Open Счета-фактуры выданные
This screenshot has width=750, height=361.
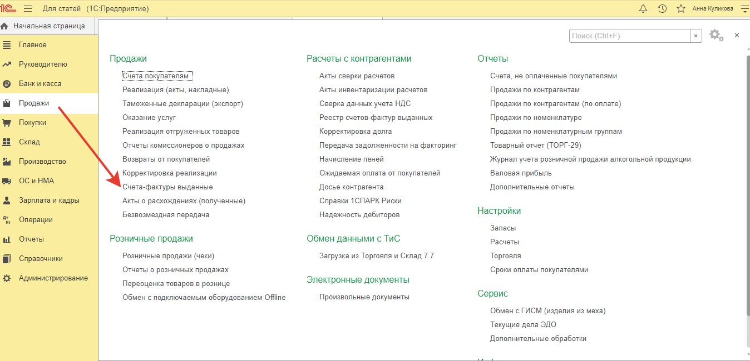[x=167, y=187]
